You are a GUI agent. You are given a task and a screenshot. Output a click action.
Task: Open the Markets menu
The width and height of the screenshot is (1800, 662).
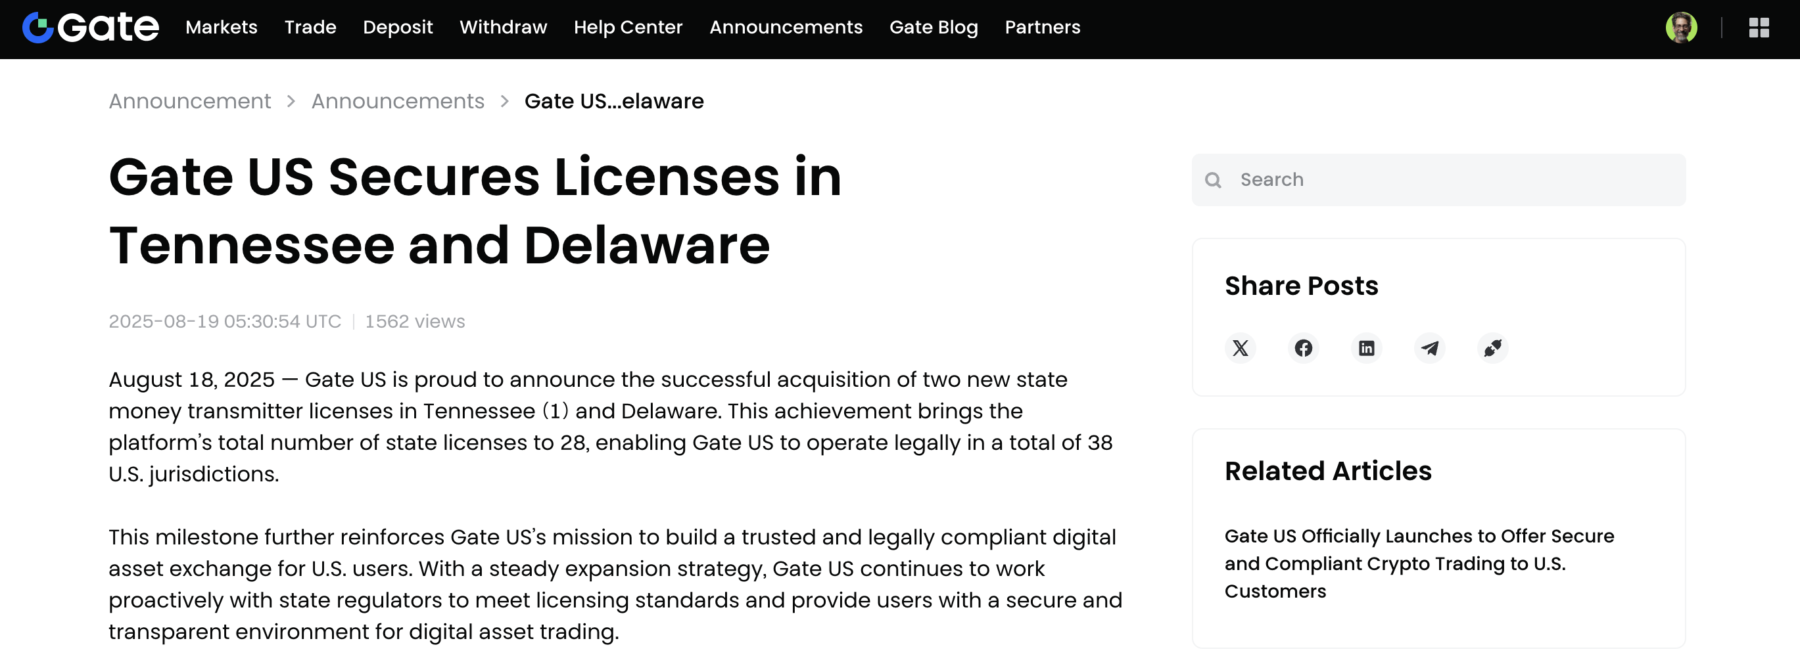pos(222,27)
